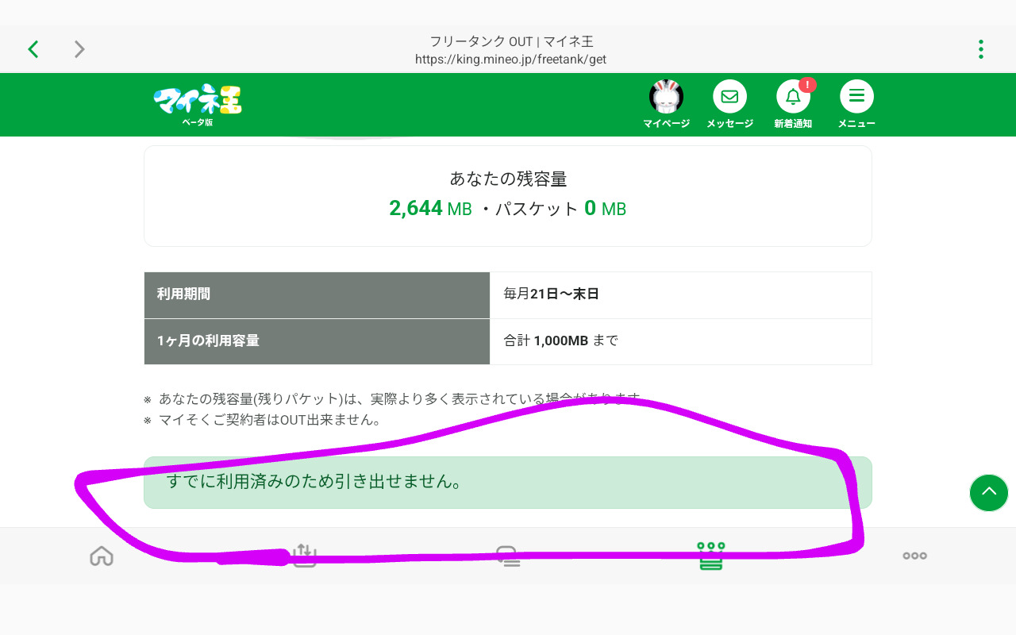Go back with the browser back arrow
1016x635 pixels.
click(x=33, y=49)
